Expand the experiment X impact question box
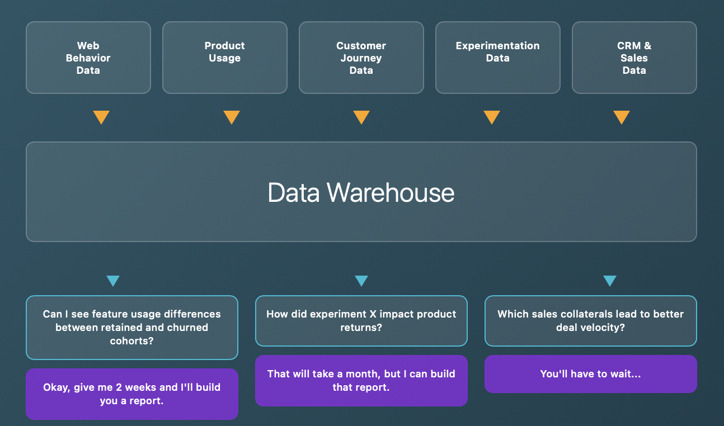724x426 pixels. click(x=361, y=320)
